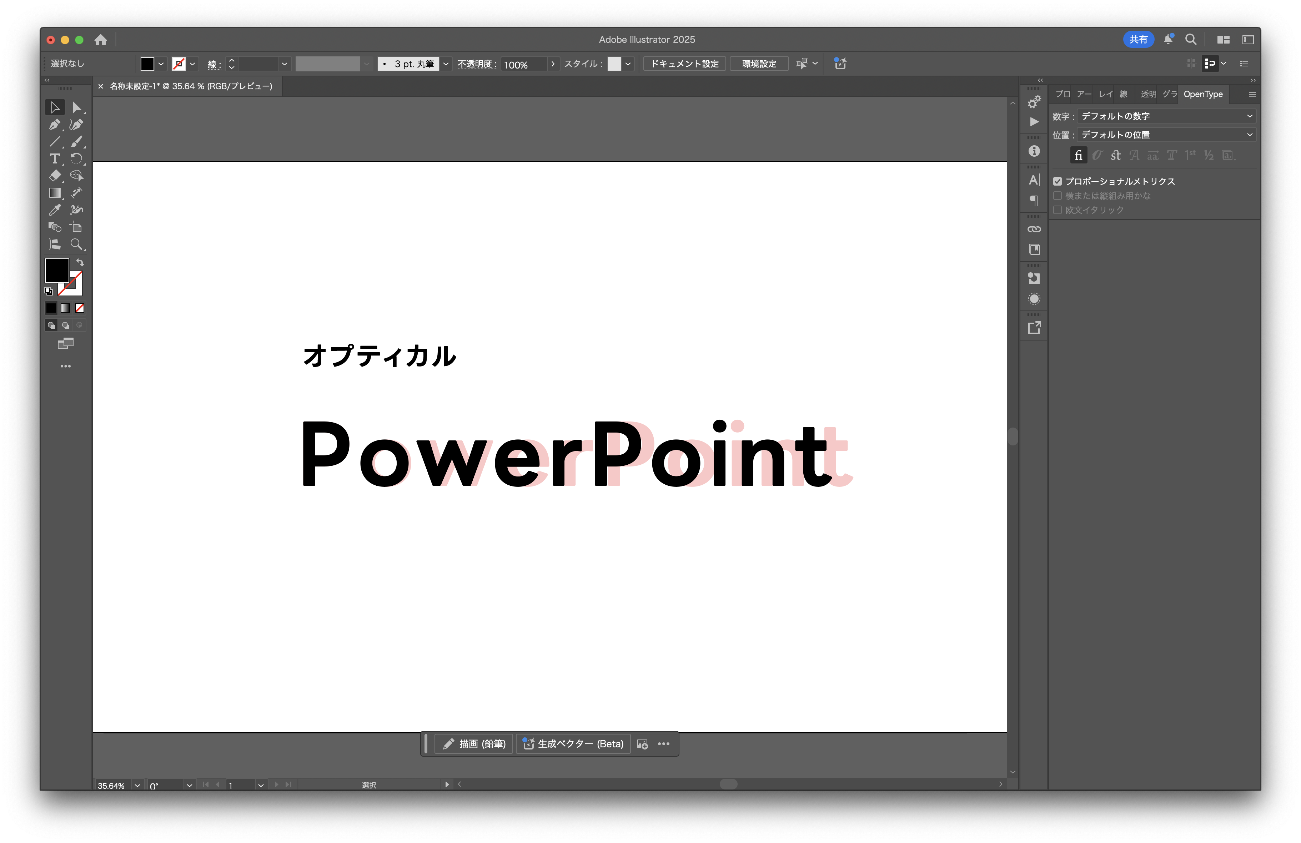Open the Paragraph panel from the right dock
This screenshot has width=1301, height=843.
click(1034, 200)
